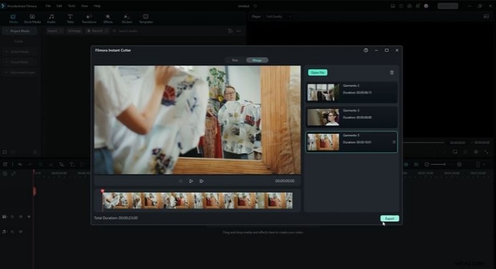Zoom in timeline with plus icon
Viewport: 496px width, 269px height.
click(459, 164)
